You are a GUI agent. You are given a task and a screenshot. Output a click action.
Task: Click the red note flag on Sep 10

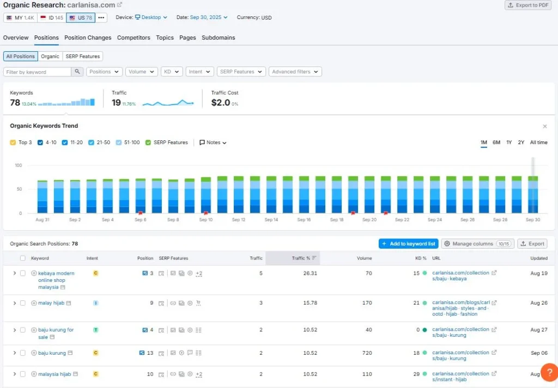point(205,213)
